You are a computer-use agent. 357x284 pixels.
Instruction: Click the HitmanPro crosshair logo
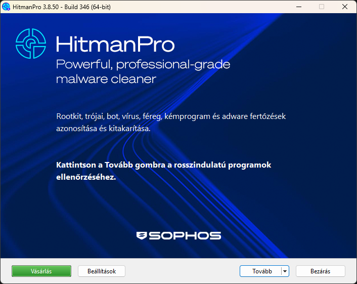pyautogui.click(x=31, y=44)
